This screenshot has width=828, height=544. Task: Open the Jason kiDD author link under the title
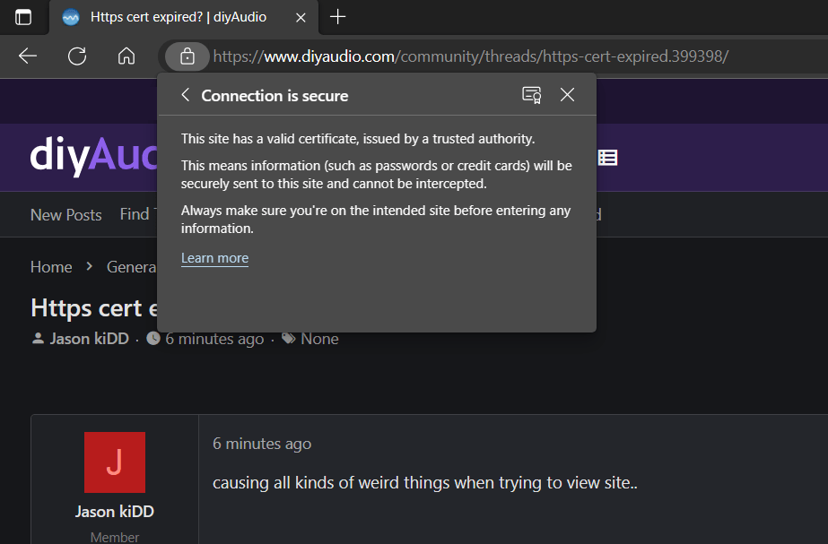tap(89, 339)
